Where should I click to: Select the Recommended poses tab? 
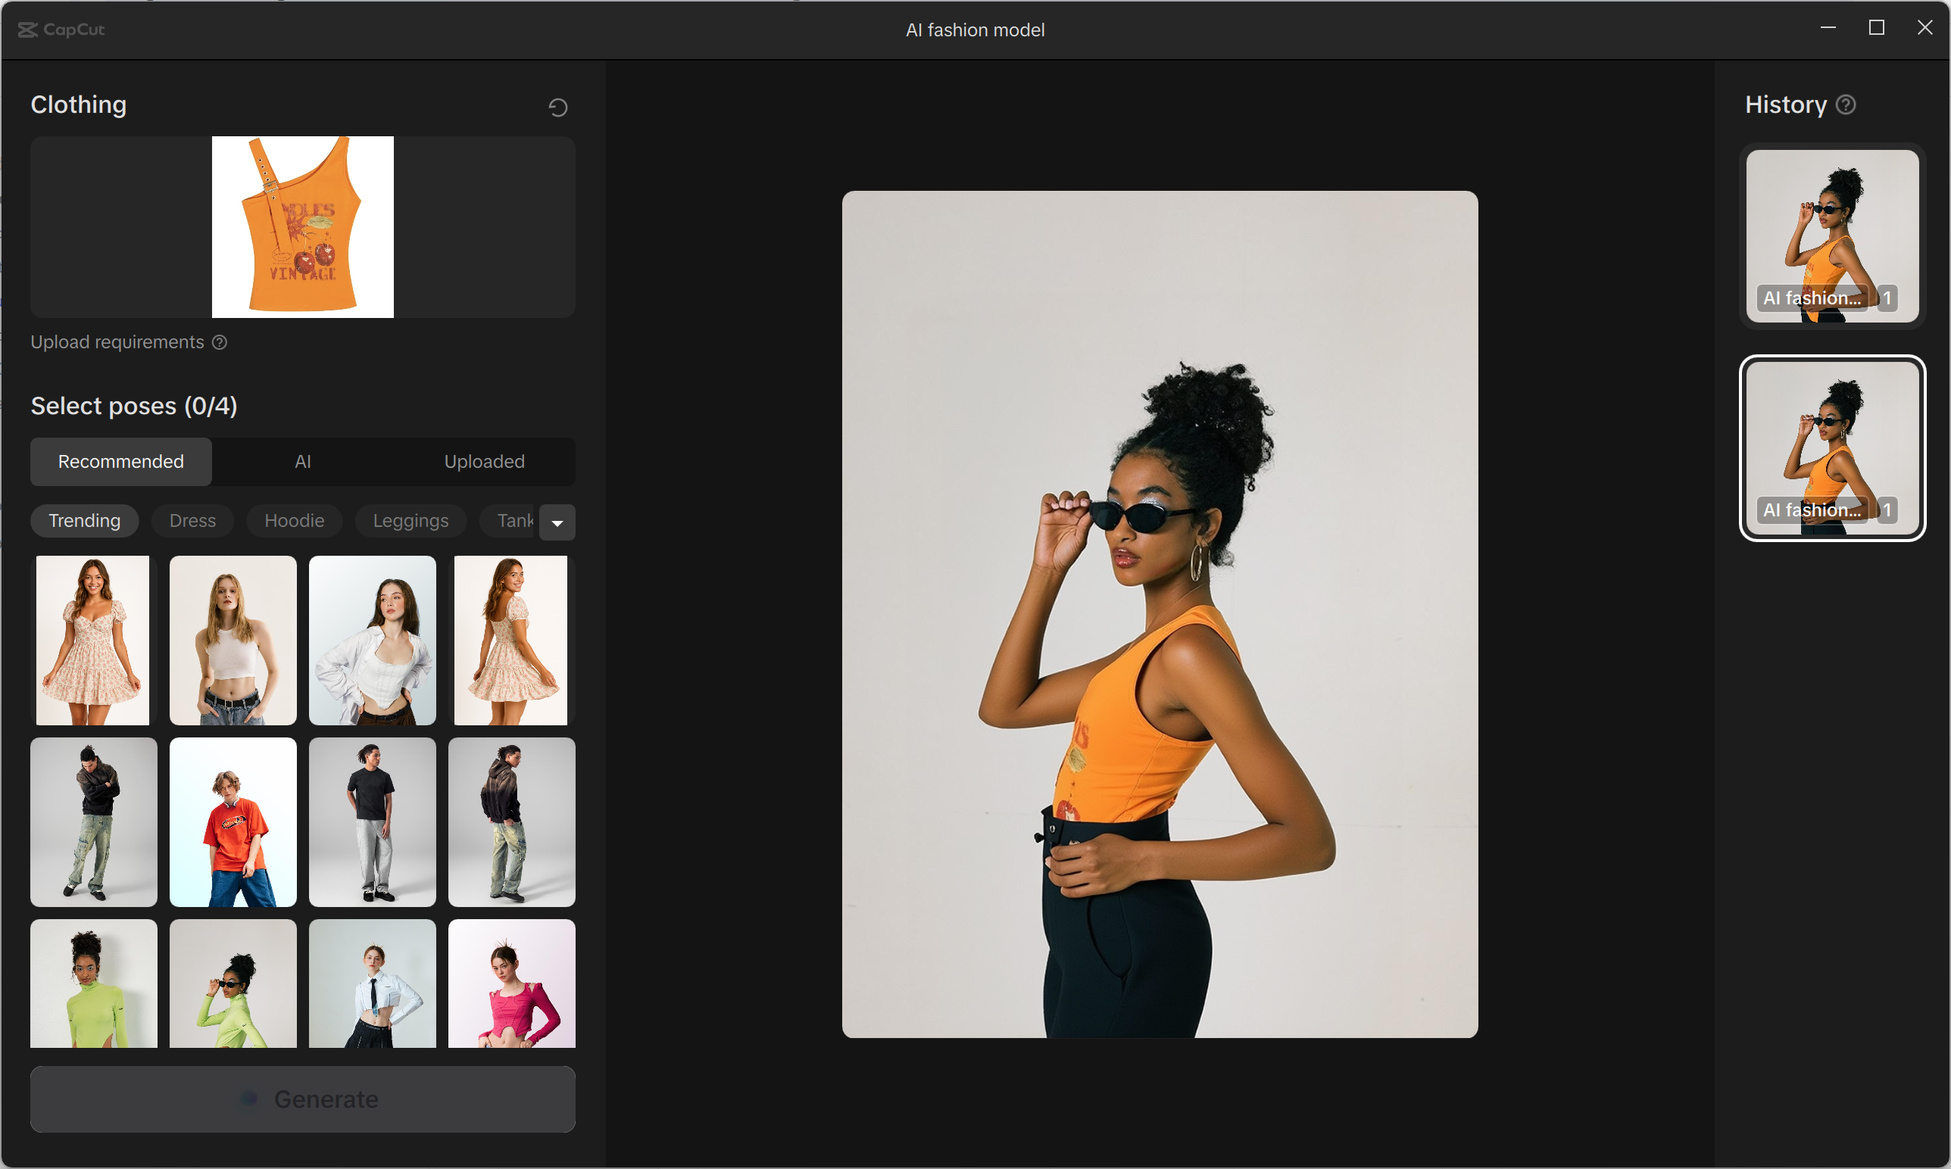120,462
